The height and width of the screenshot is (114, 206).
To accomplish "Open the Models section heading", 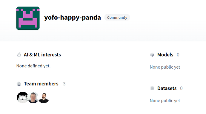I will pyautogui.click(x=165, y=55).
